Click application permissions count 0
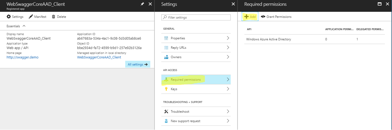392x130 pixels. 326,39
